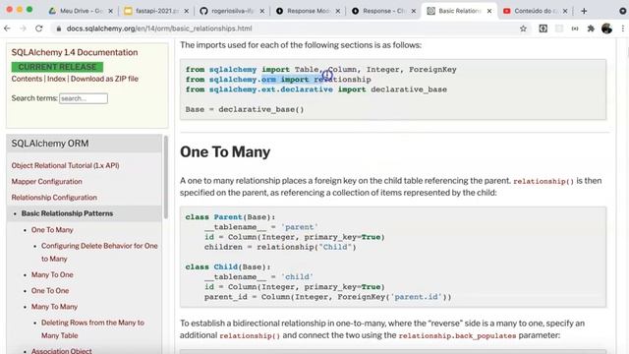Close the Meu Drive tab
Image resolution: width=629 pixels, height=354 pixels.
click(x=111, y=11)
